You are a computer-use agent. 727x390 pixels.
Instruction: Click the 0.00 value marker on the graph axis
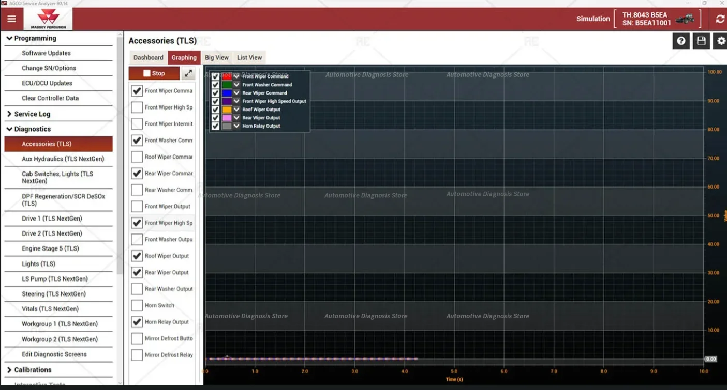(710, 359)
